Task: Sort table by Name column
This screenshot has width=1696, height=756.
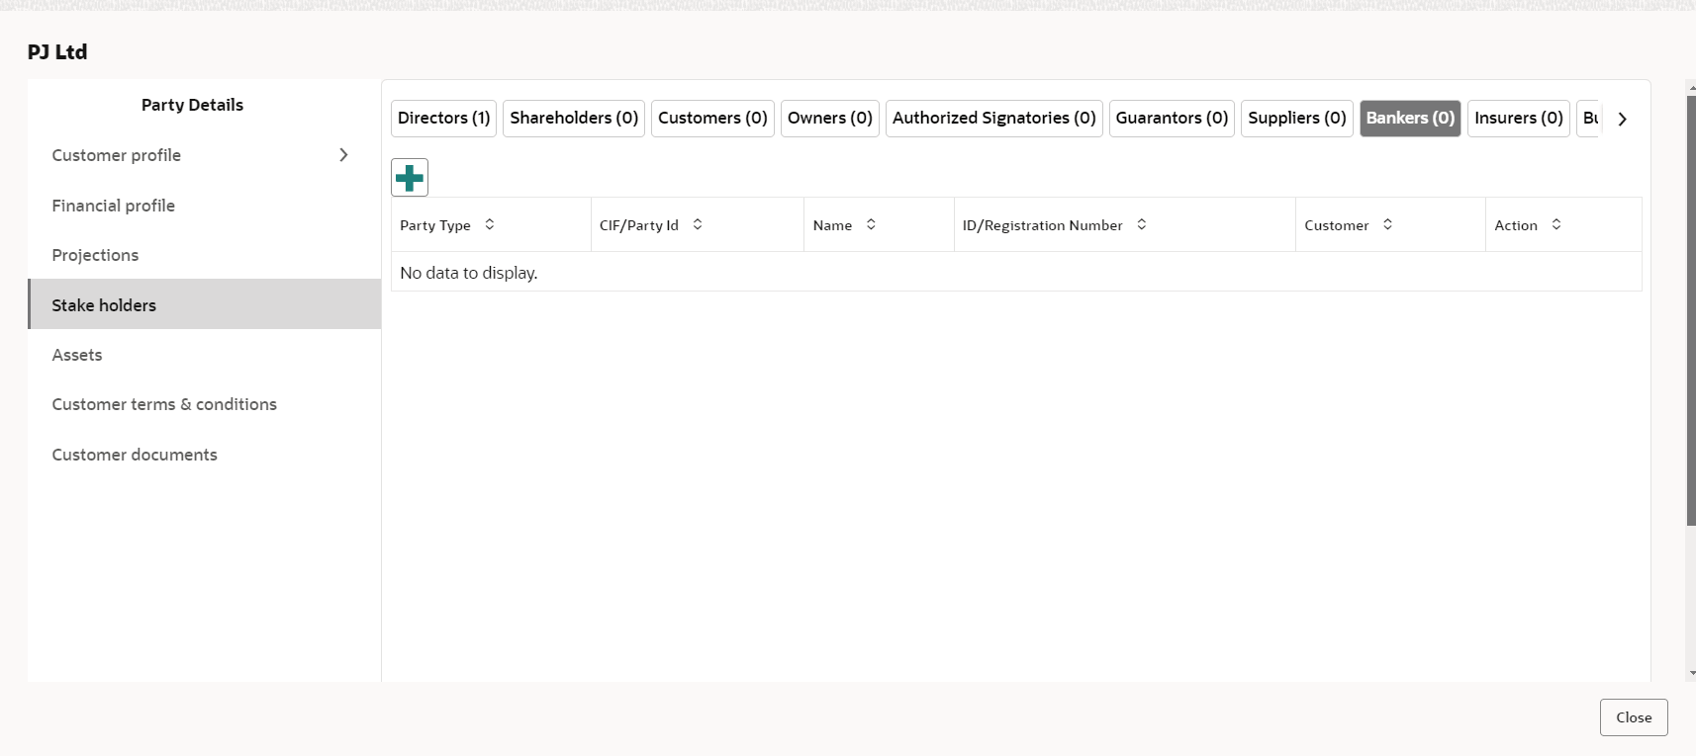Action: 871,225
